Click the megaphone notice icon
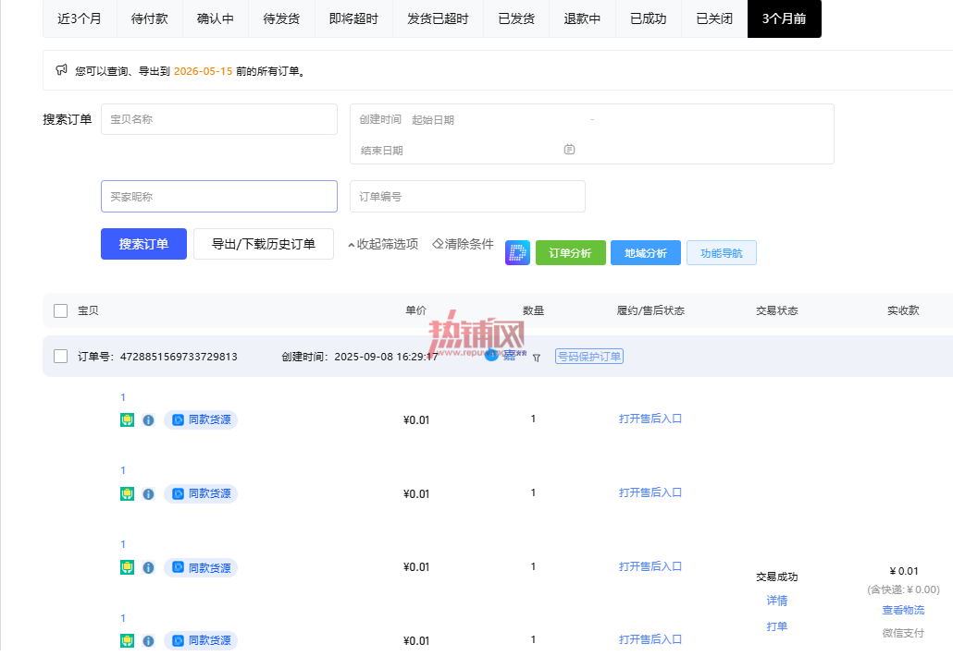Image resolution: width=953 pixels, height=668 pixels. (61, 70)
